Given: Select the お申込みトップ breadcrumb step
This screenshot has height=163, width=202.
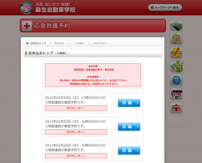Looking at the screenshot, I should [36, 43].
